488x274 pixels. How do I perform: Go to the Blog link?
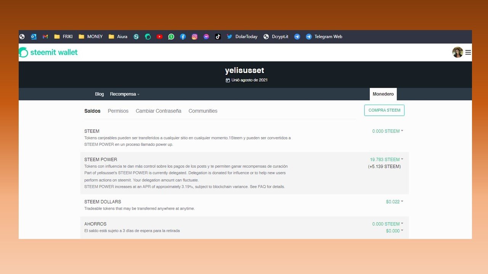point(99,94)
